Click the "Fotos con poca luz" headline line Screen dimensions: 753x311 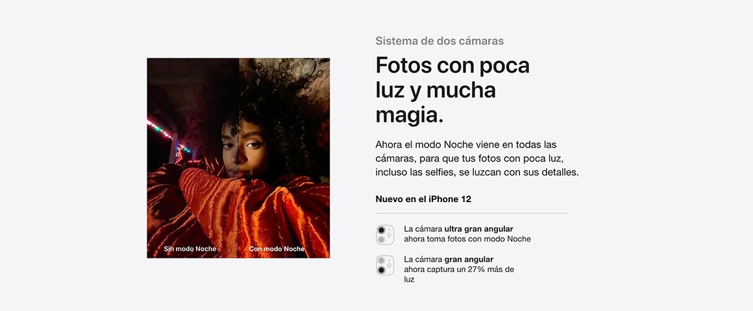click(452, 65)
